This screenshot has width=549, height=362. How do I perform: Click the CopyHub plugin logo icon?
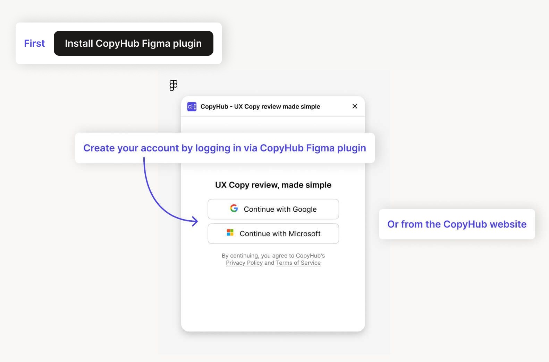(192, 107)
